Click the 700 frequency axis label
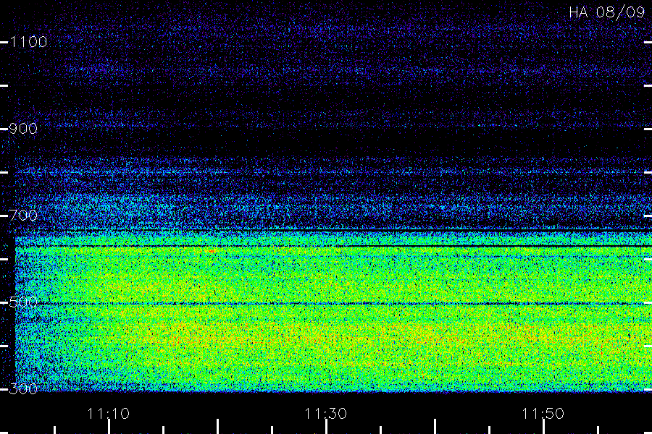The width and height of the screenshot is (652, 434). point(23,215)
